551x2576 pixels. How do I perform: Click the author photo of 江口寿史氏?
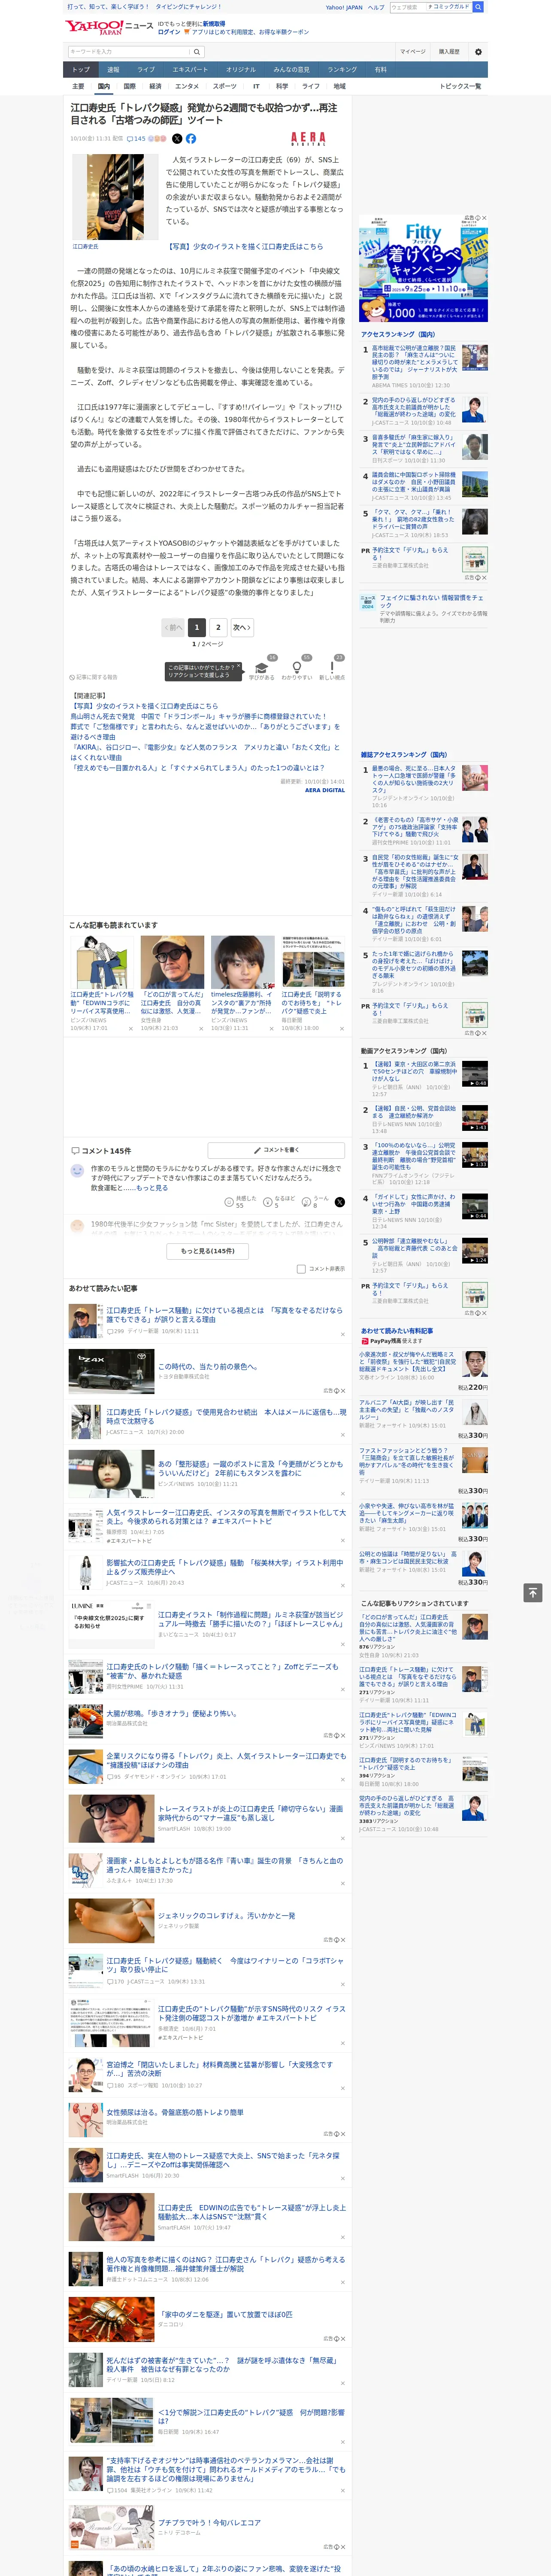115,196
